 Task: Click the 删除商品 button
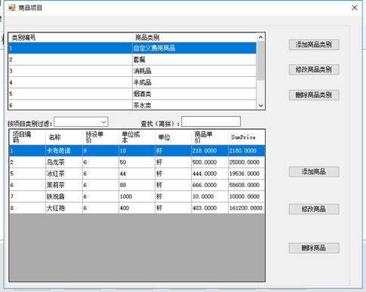click(x=314, y=248)
